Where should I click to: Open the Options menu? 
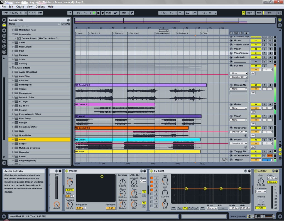tap(40, 6)
